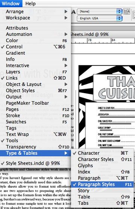Viewport: 135px width, 209px height.
Task: Open the Help menu
Action: pyautogui.click(x=30, y=3)
